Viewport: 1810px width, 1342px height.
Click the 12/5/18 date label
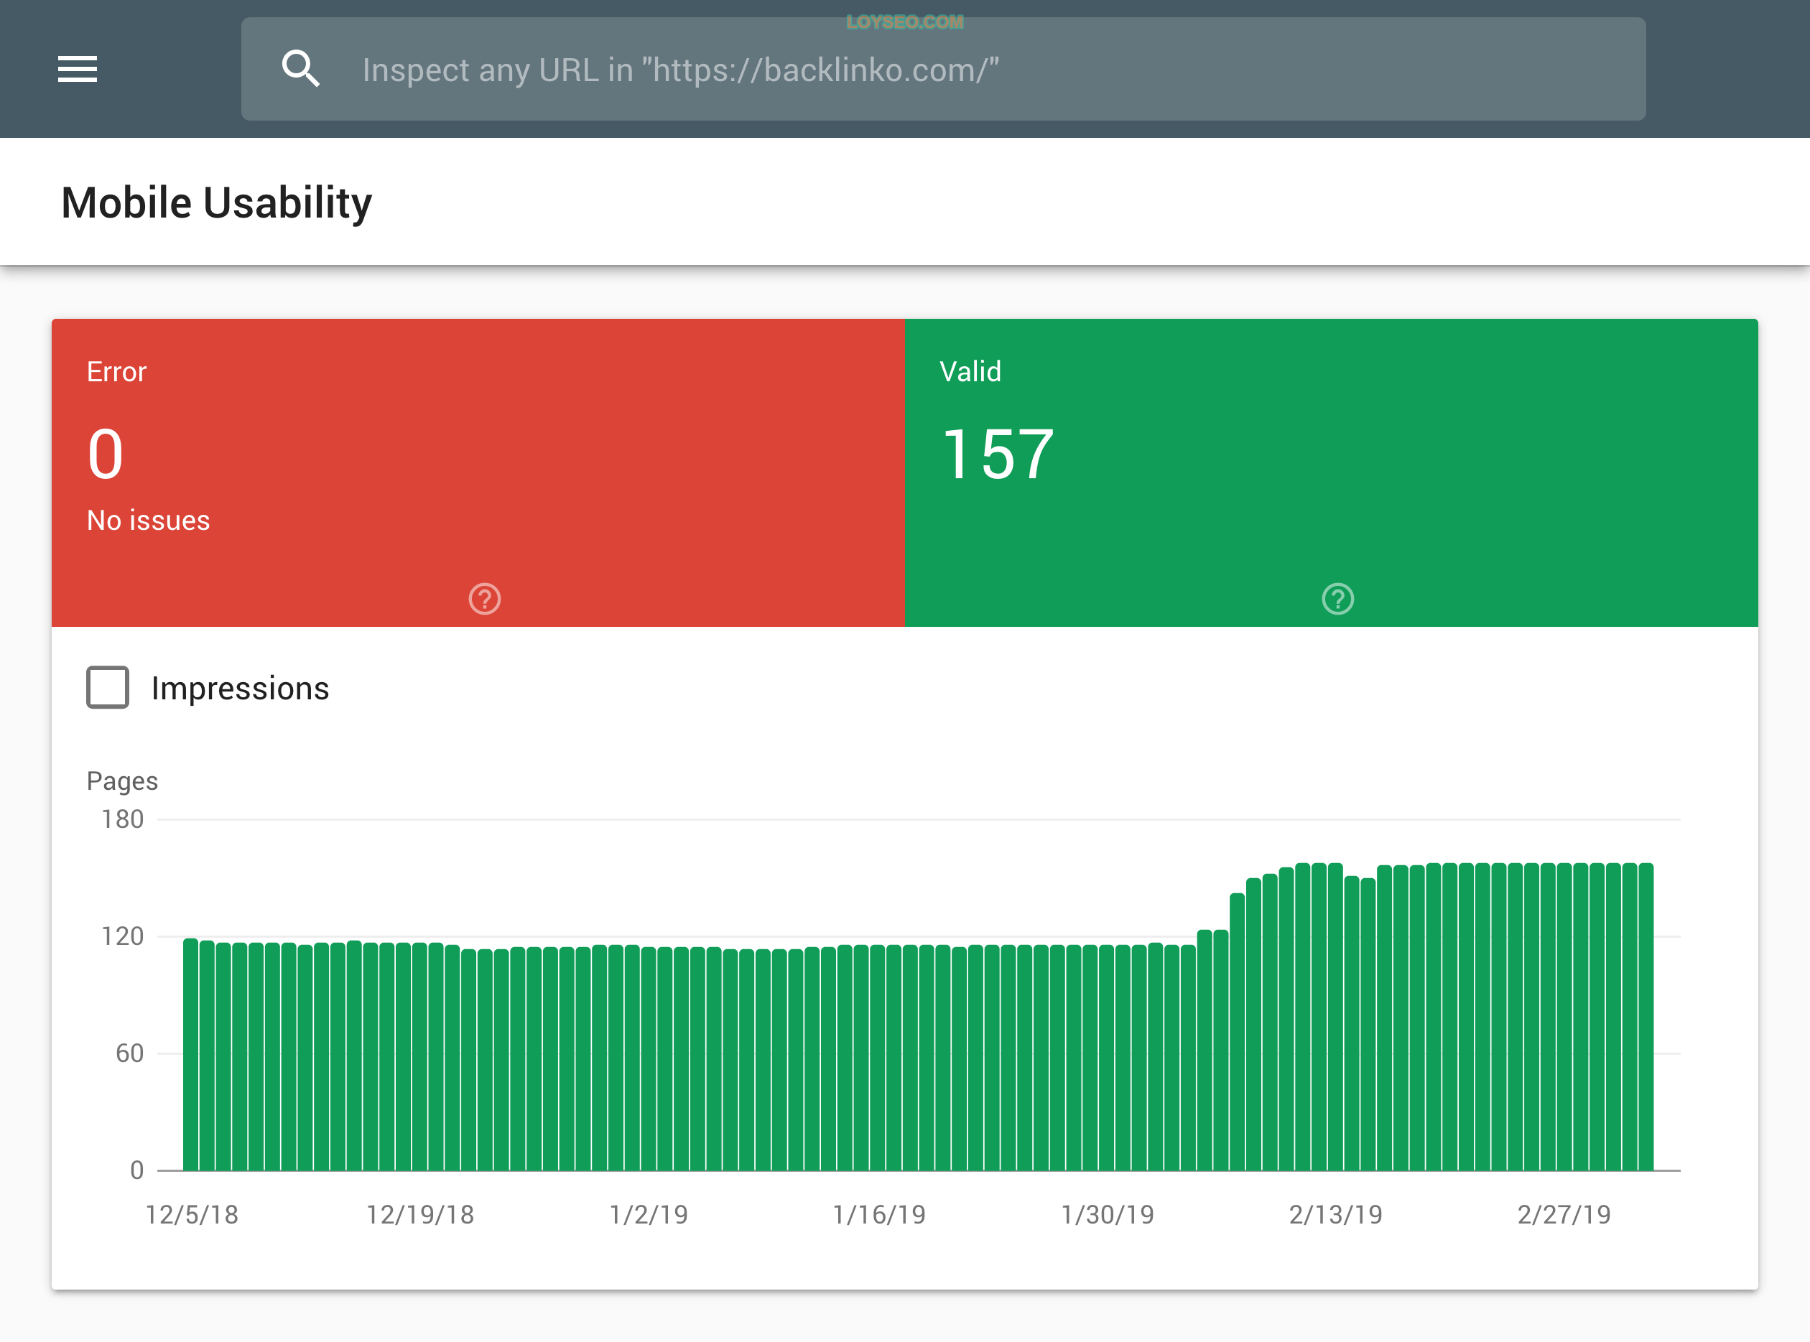coord(192,1214)
